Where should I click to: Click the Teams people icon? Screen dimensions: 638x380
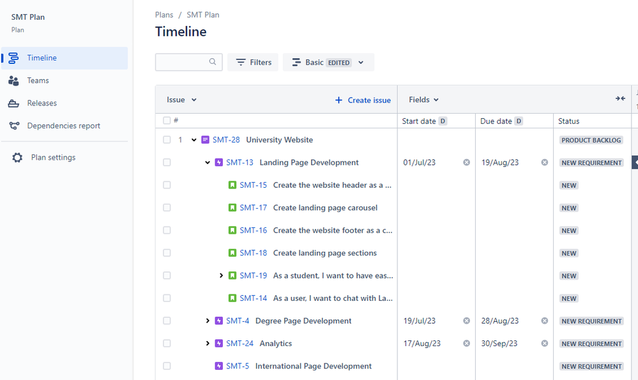(x=13, y=80)
